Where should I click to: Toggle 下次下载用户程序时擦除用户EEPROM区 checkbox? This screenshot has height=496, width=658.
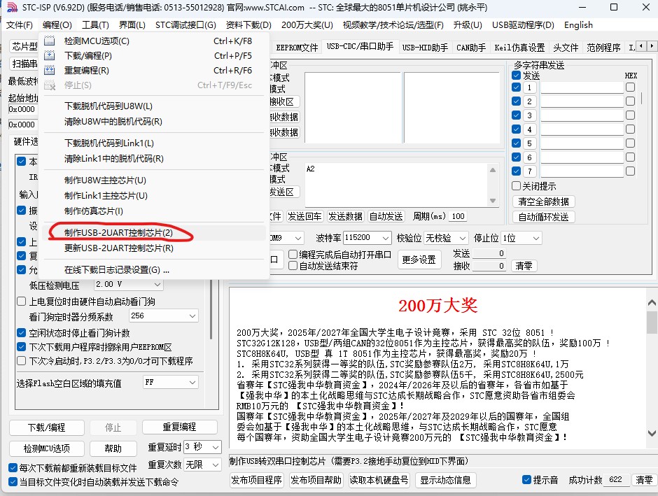[22, 347]
